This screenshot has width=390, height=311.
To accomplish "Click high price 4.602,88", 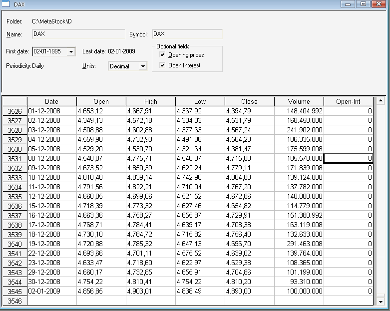I will point(151,130).
